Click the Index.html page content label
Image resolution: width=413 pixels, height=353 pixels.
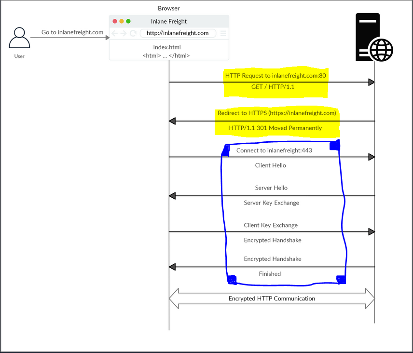click(167, 47)
